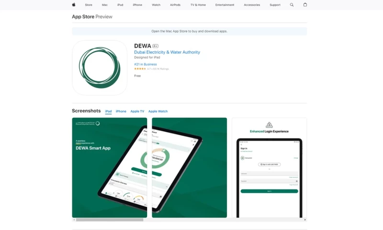Open Dubai Electricity & Water Authority developer link

(167, 52)
